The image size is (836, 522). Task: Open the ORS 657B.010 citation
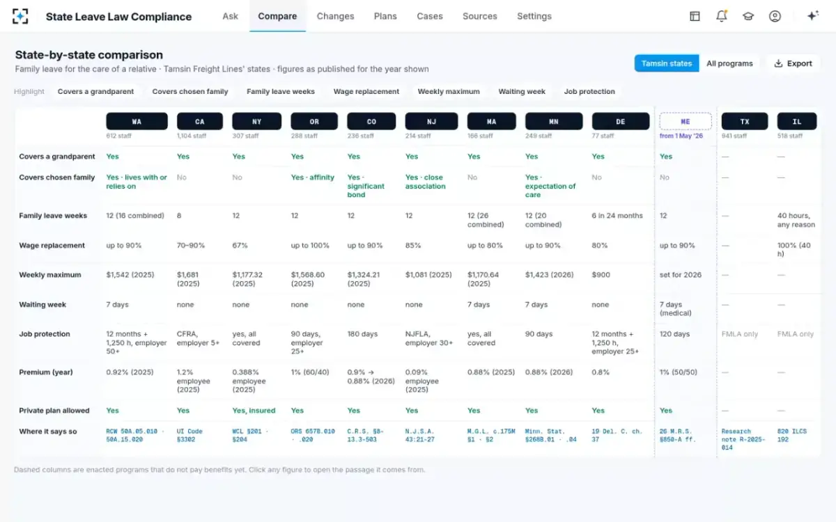click(313, 436)
